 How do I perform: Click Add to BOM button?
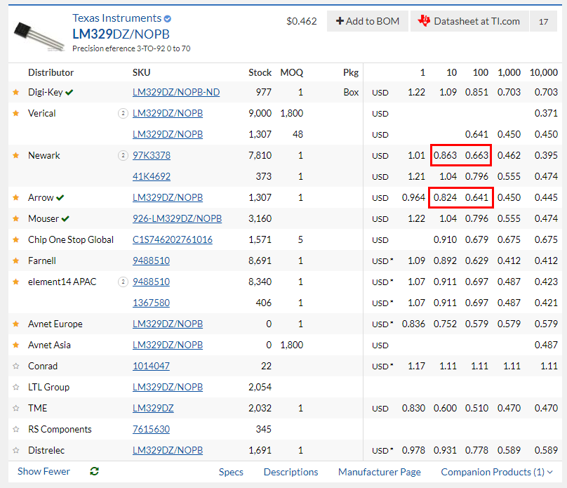[368, 21]
